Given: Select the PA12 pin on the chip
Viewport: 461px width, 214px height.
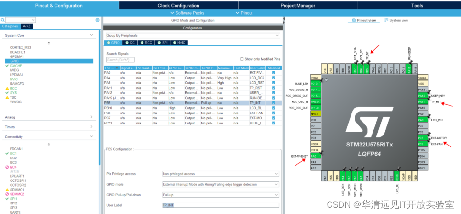Looking at the screenshot, I should click(423, 96).
